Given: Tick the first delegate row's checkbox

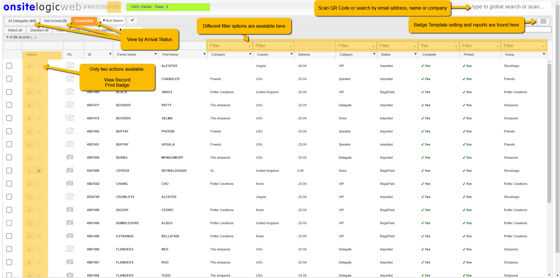Looking at the screenshot, I should 9,65.
